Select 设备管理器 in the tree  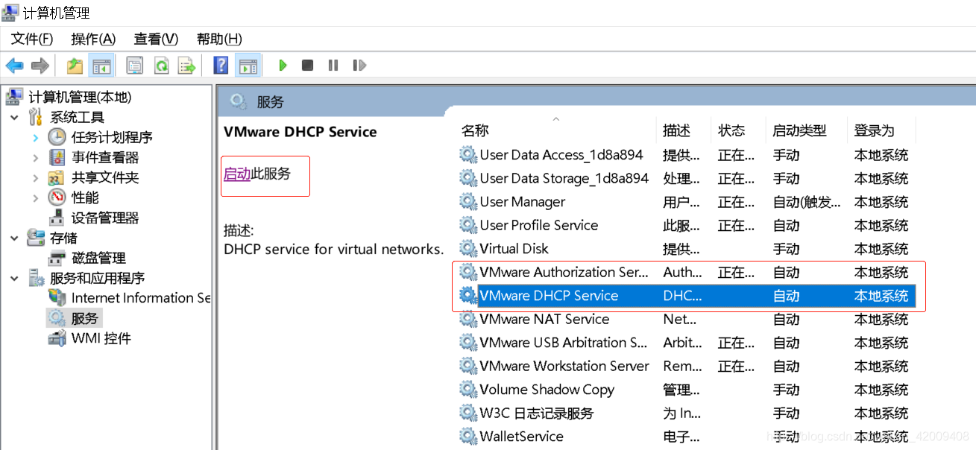105,218
